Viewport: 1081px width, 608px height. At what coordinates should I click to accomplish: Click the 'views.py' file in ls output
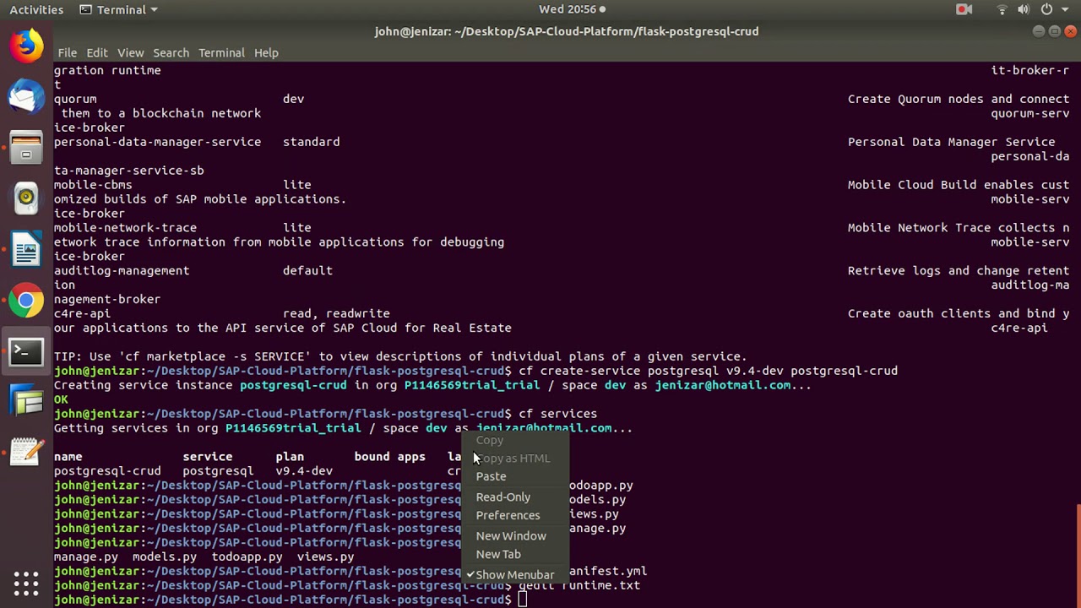point(325,556)
